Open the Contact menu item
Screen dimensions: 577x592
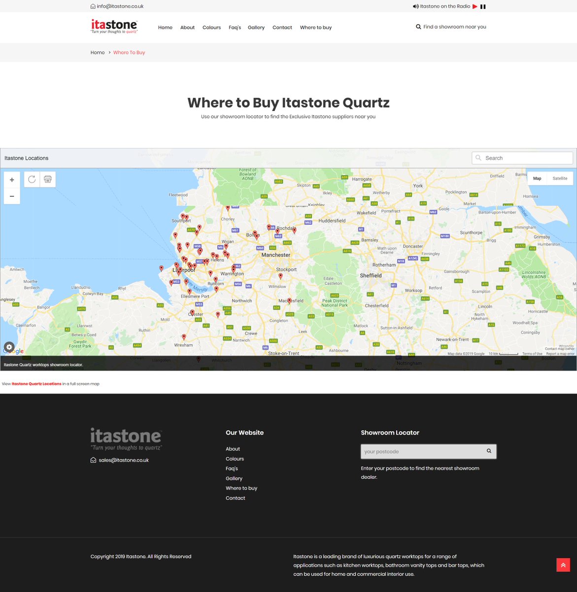click(x=282, y=28)
